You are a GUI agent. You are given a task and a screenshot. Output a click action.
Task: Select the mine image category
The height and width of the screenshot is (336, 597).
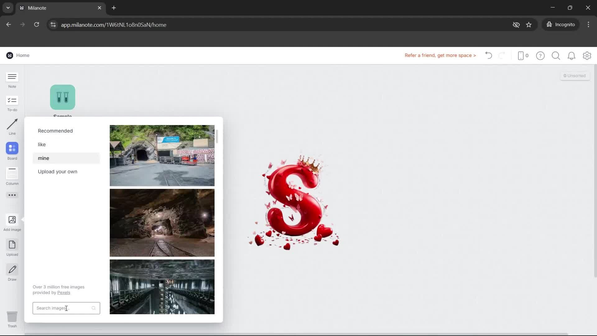click(43, 158)
